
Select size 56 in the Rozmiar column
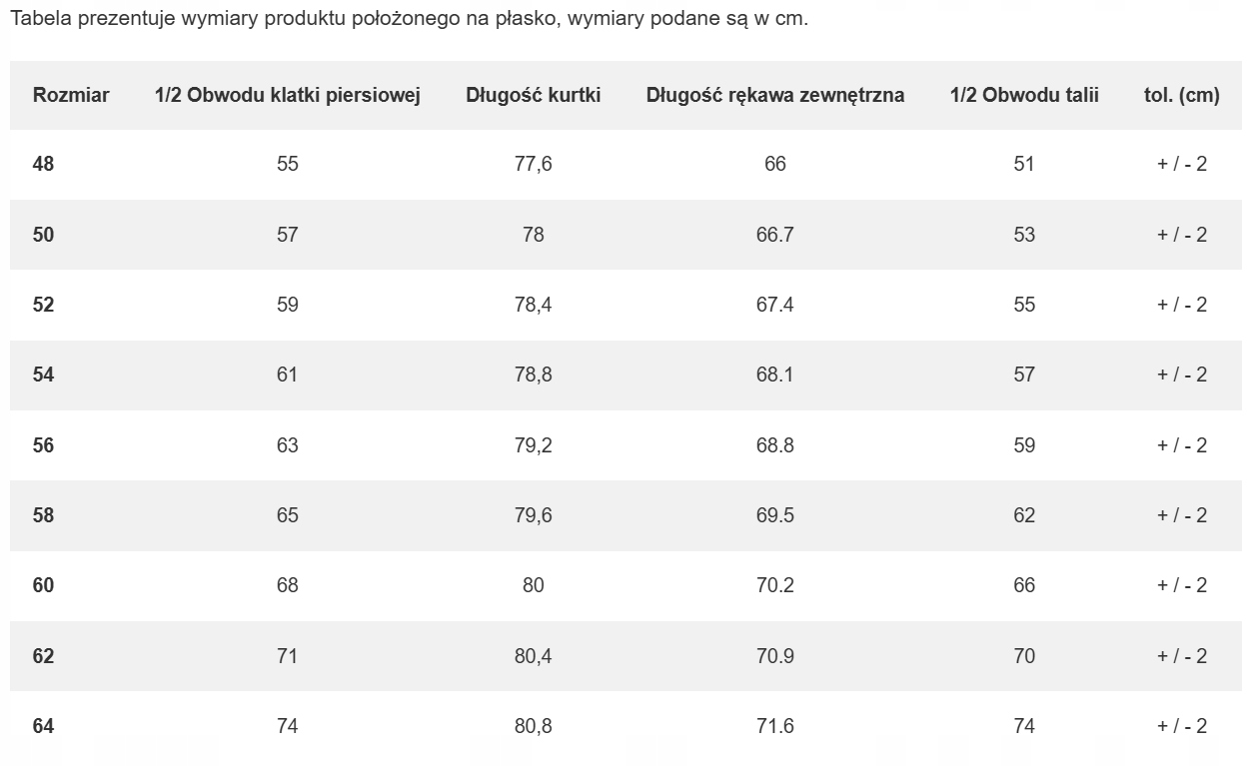pyautogui.click(x=44, y=445)
